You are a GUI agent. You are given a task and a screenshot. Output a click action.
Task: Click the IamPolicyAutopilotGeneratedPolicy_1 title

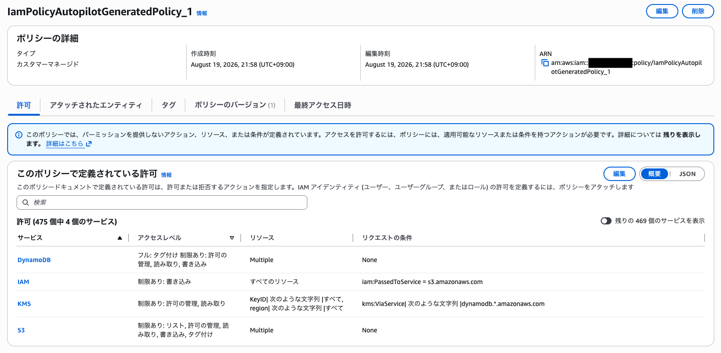[100, 12]
